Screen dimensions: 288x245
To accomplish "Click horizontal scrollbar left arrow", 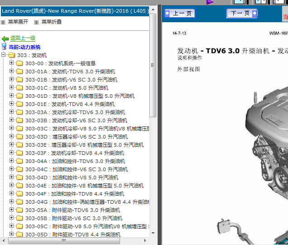I will (x=4, y=240).
